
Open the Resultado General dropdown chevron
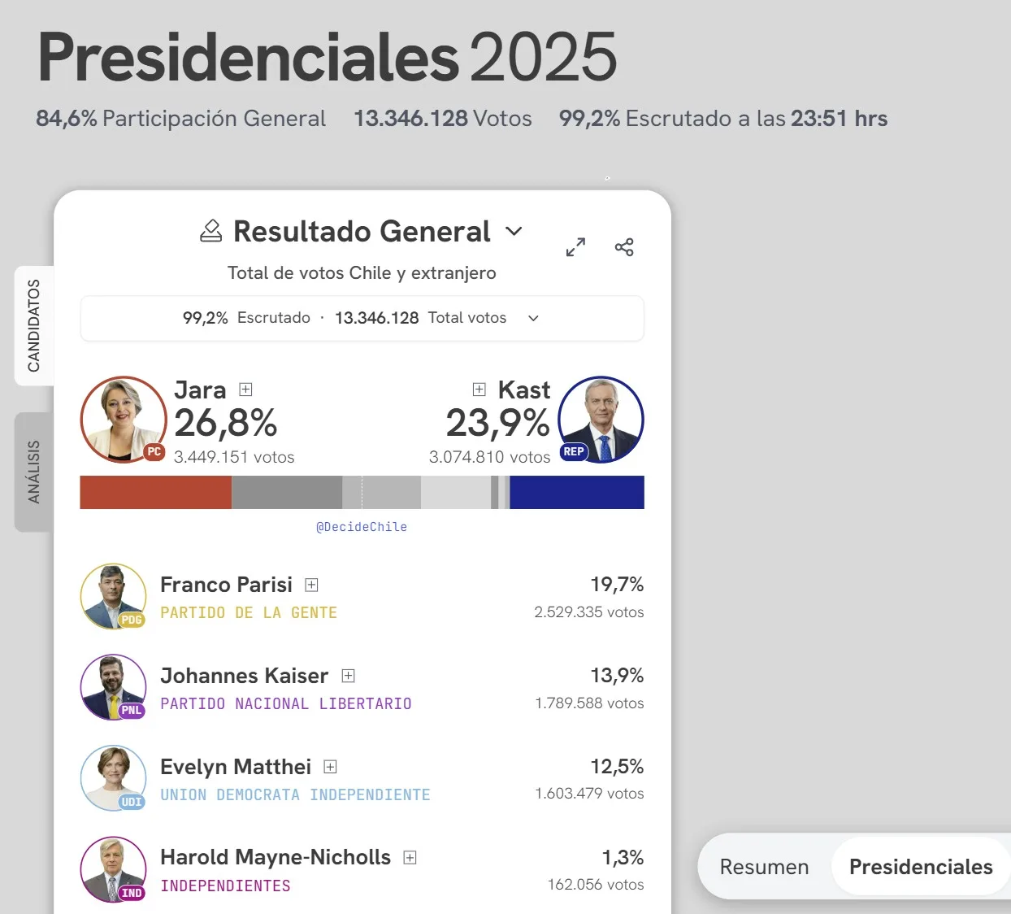[514, 232]
